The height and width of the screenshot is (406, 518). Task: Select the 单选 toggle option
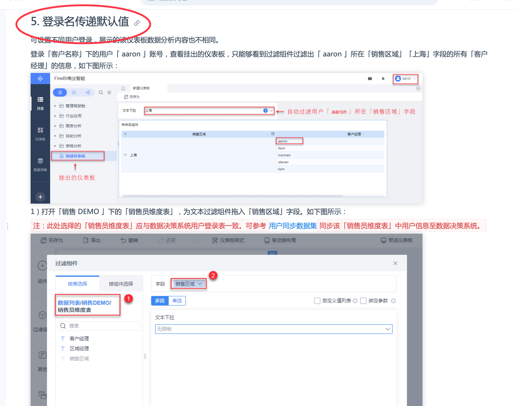pyautogui.click(x=177, y=301)
